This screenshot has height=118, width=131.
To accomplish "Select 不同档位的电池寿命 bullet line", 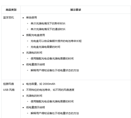I will 50,90.
